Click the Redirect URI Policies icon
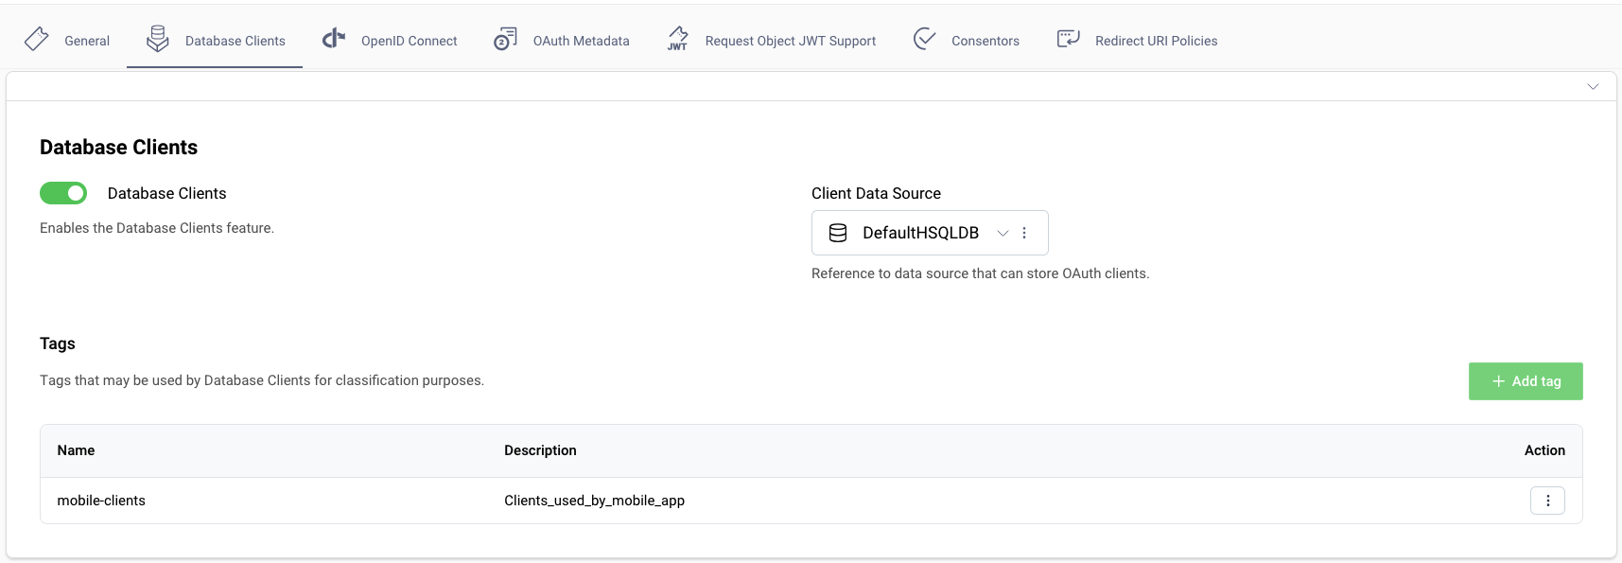Image resolution: width=1622 pixels, height=563 pixels. 1068,39
